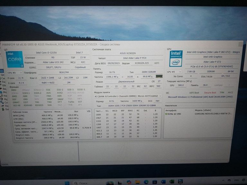Click the green memory module icon beside 99.8 МГц
This screenshot has width=247, height=185.
point(159,76)
